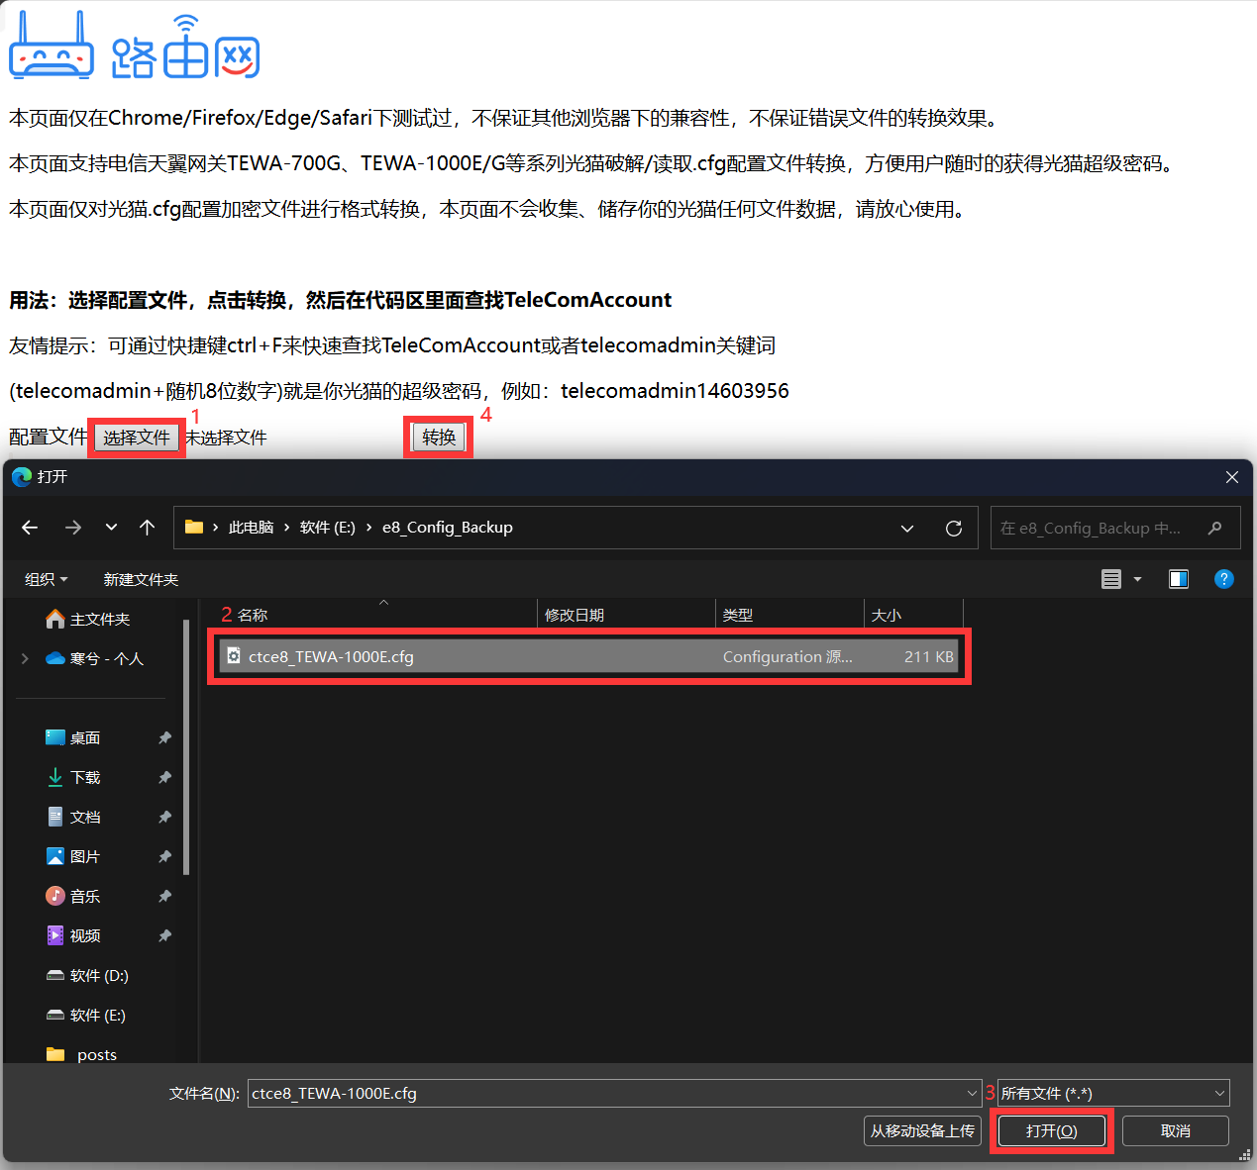1257x1170 pixels.
Task: Click the 文件名 input field
Action: (x=604, y=1093)
